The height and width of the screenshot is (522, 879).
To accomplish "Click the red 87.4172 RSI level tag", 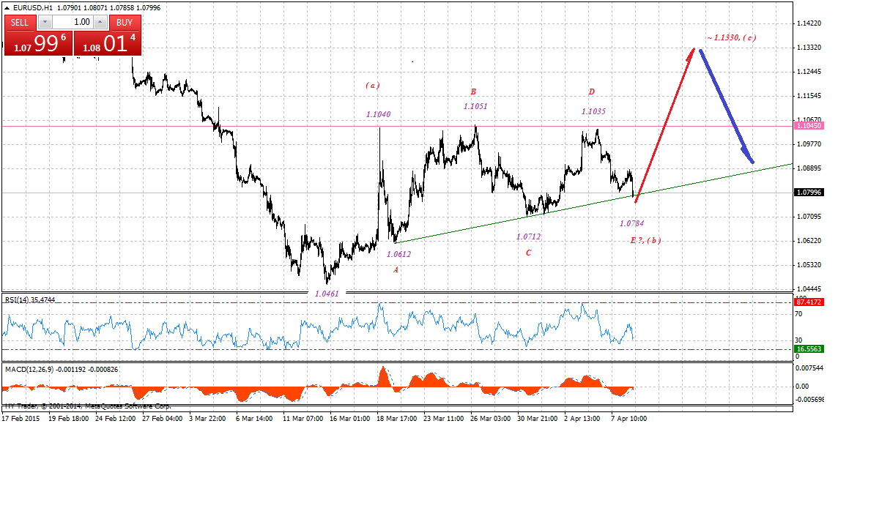I will click(809, 302).
